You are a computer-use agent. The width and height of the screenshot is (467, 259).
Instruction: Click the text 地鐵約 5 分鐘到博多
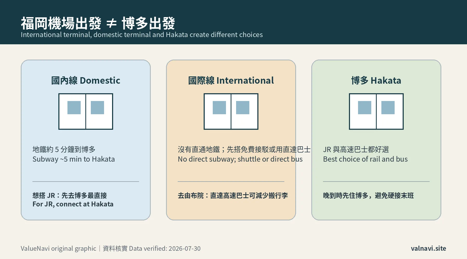pos(64,149)
